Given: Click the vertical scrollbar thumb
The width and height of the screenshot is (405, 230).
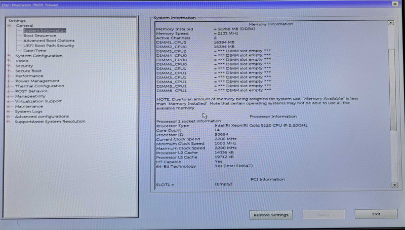Looking at the screenshot, I should pyautogui.click(x=393, y=90).
